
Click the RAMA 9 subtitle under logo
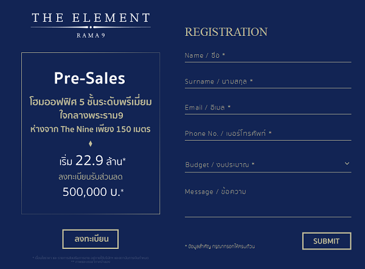click(x=91, y=35)
